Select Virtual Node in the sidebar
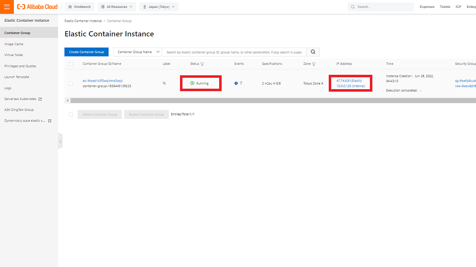Screen dimensions: 476x267 click(x=14, y=55)
